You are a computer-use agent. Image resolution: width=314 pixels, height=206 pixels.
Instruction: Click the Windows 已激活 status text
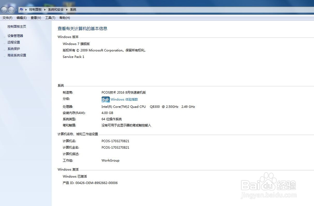(x=75, y=176)
